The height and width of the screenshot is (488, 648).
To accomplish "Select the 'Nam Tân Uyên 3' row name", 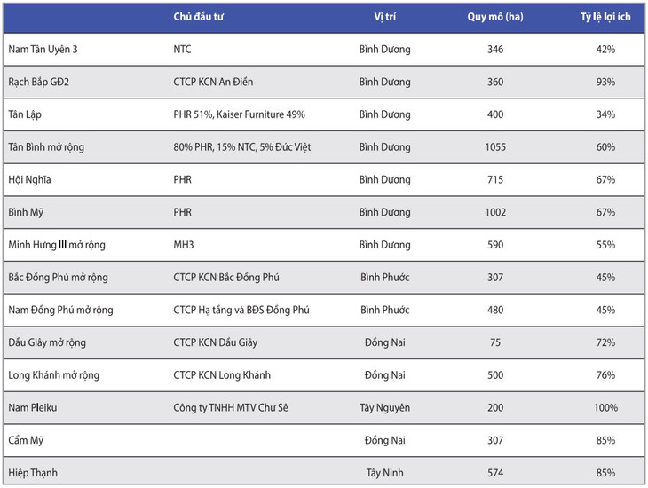I will click(43, 50).
